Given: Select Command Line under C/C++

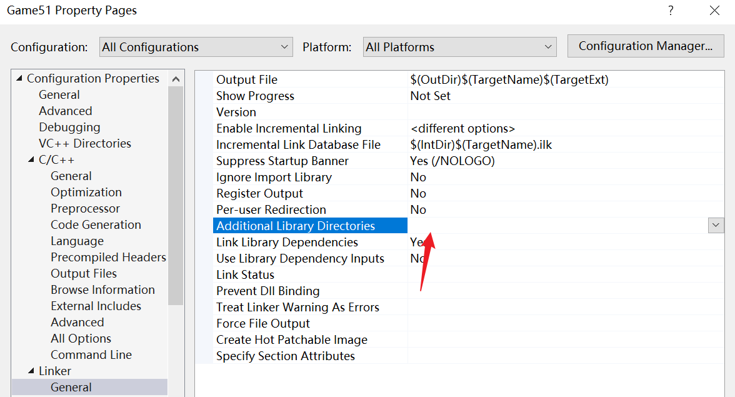Looking at the screenshot, I should click(91, 355).
